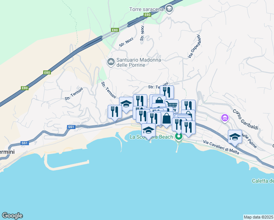The height and width of the screenshot is (220, 274).
Task: Open the shopping cart grocery marker
Action: (172, 105)
